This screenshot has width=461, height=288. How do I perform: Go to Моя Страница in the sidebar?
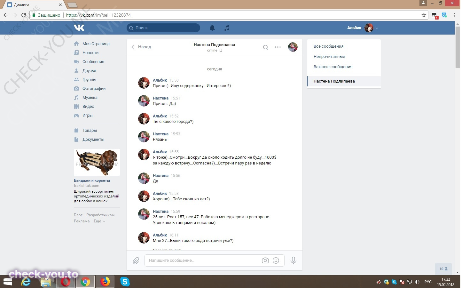[x=96, y=44]
